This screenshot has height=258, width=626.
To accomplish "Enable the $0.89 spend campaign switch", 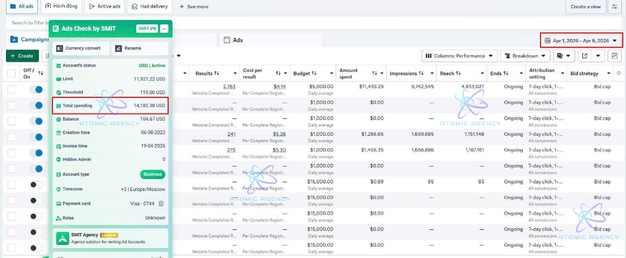I will coord(36,184).
